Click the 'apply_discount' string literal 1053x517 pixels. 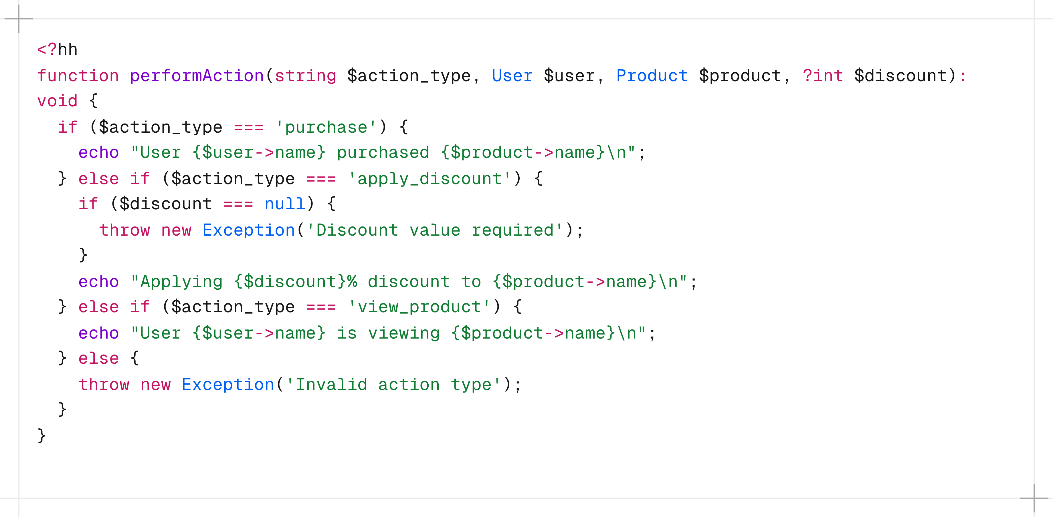pyautogui.click(x=429, y=178)
